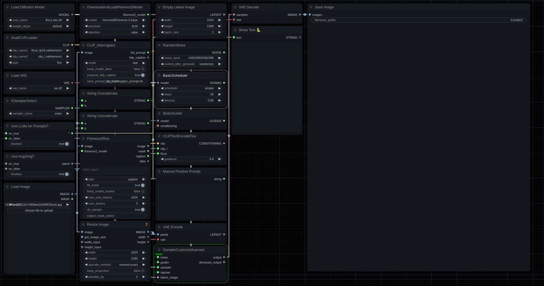Collapse the Empty Latent Image node via its title dot
544x286 pixels.
pyautogui.click(x=159, y=7)
